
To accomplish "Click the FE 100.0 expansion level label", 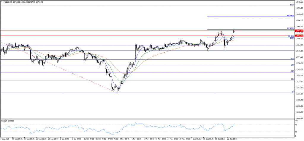I will click(x=290, y=28).
